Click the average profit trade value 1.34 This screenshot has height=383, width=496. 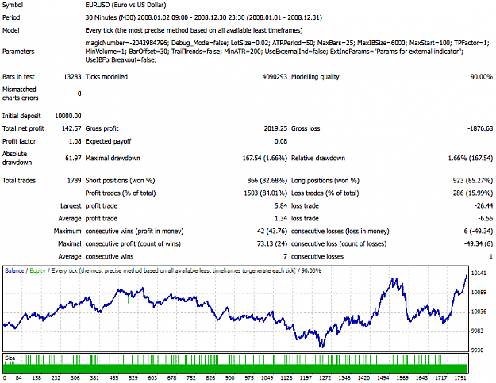281,218
